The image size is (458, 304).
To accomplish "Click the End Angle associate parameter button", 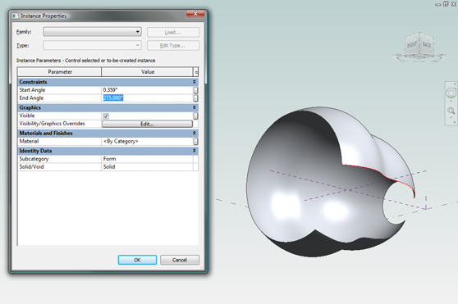I will (x=195, y=98).
